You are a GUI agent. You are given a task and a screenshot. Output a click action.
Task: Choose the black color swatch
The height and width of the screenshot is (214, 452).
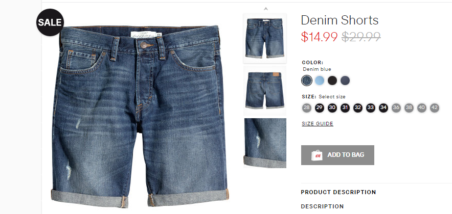pos(332,81)
